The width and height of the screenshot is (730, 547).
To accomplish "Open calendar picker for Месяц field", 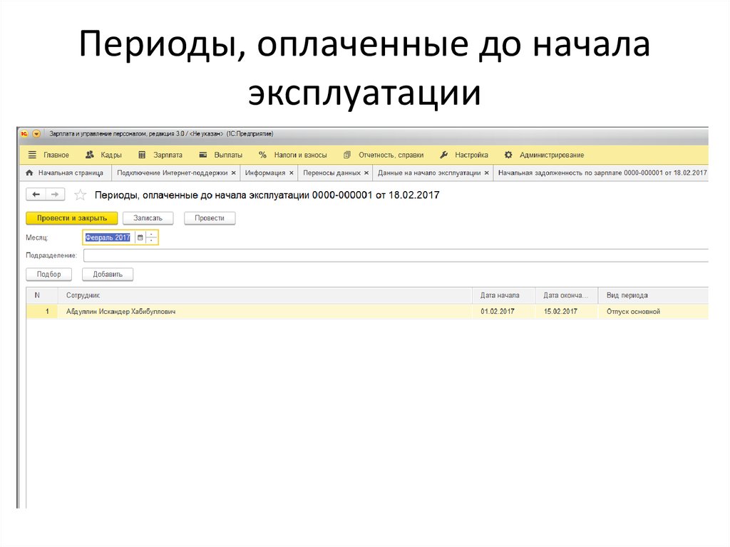I will pyautogui.click(x=140, y=237).
